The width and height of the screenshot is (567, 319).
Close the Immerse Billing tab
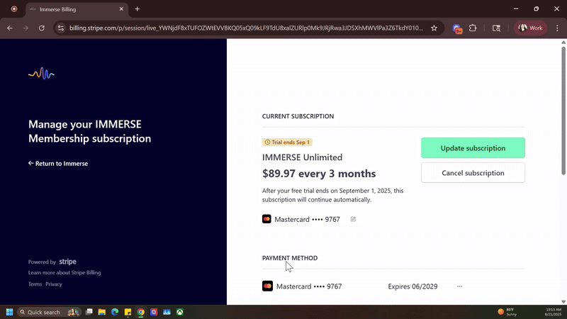coord(121,9)
